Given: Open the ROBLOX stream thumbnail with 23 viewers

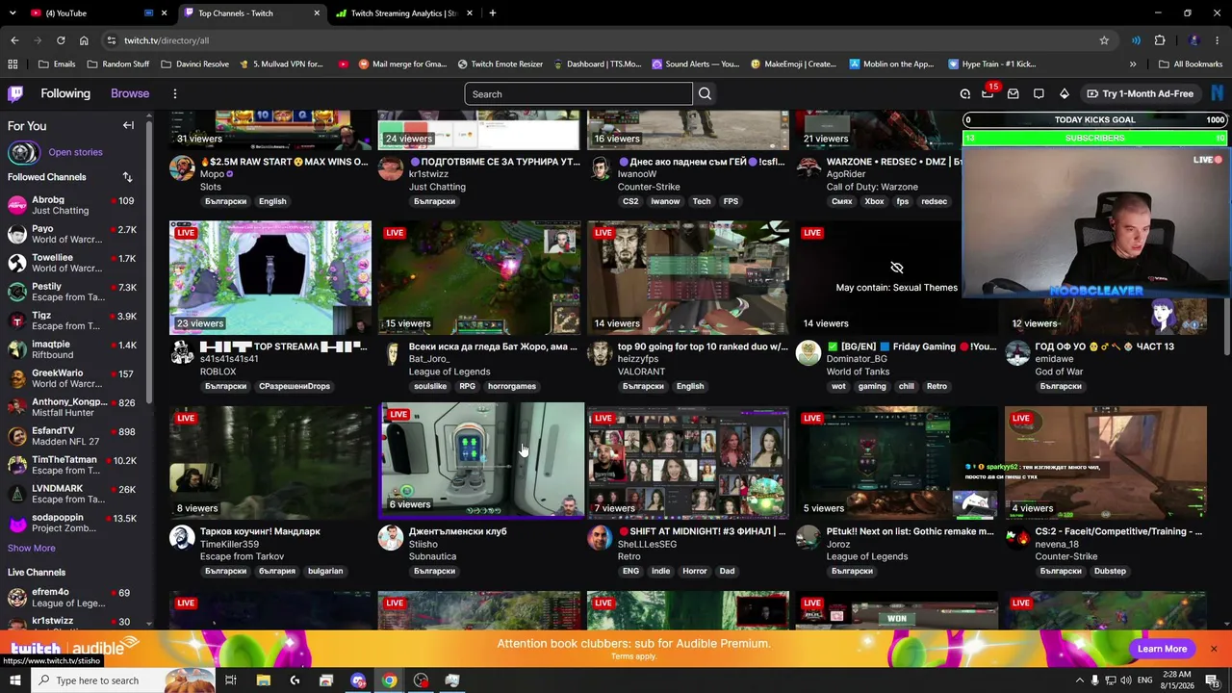Looking at the screenshot, I should click(x=270, y=277).
